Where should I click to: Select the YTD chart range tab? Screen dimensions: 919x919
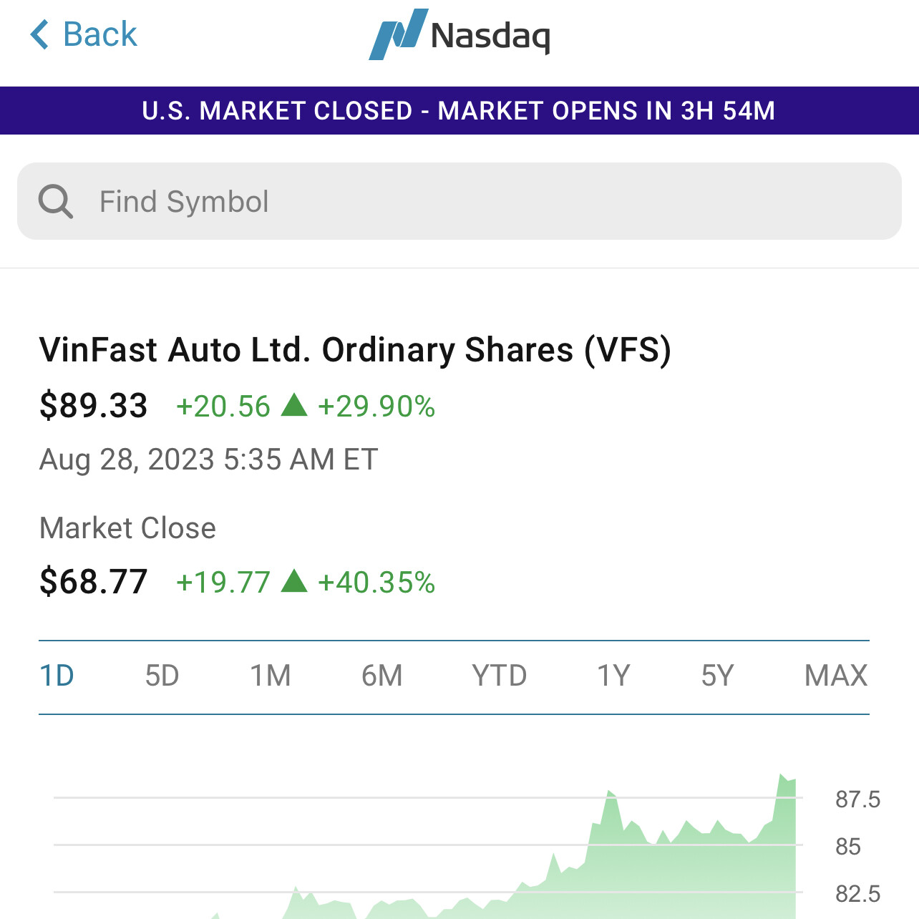[499, 676]
